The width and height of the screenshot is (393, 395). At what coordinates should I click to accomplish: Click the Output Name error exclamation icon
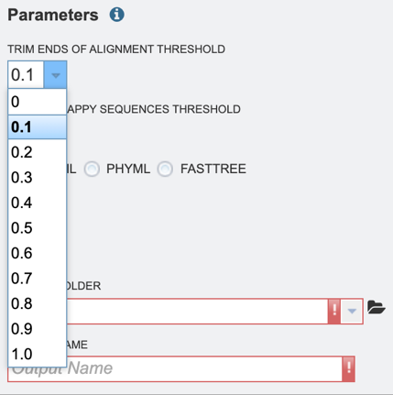point(348,368)
